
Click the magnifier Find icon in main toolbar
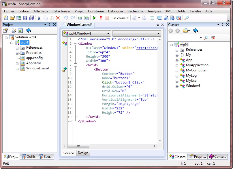(186, 18)
